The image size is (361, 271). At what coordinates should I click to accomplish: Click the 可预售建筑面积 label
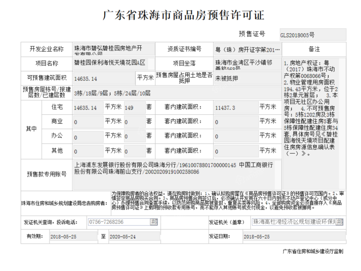47,78
